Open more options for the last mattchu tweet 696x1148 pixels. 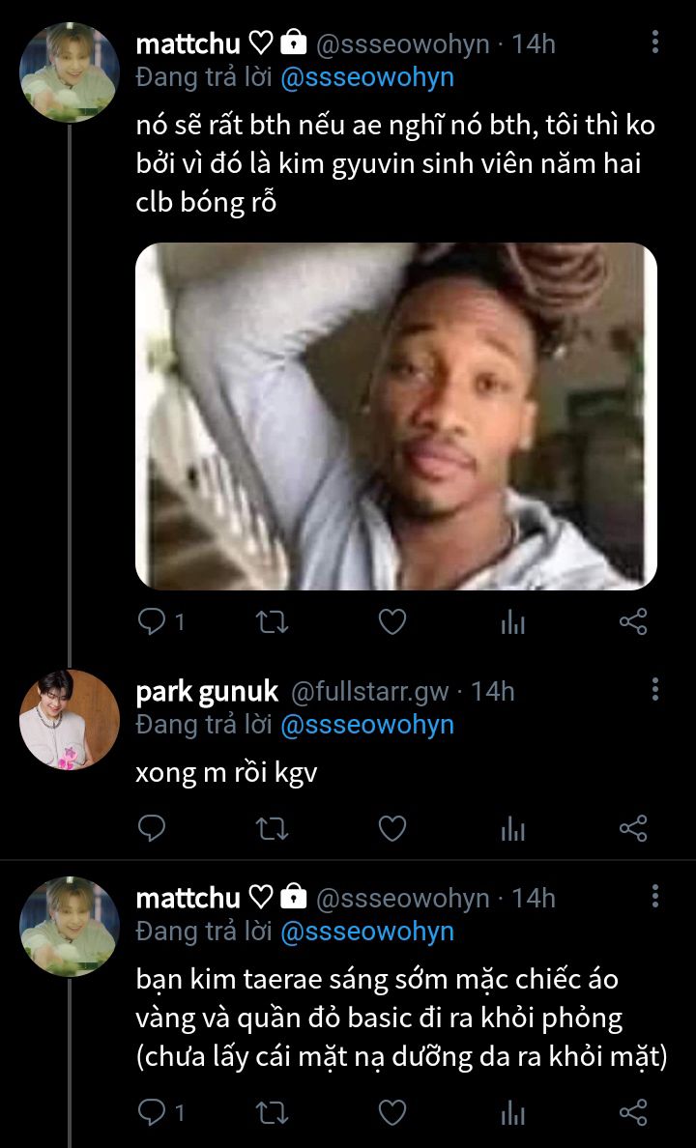[655, 897]
